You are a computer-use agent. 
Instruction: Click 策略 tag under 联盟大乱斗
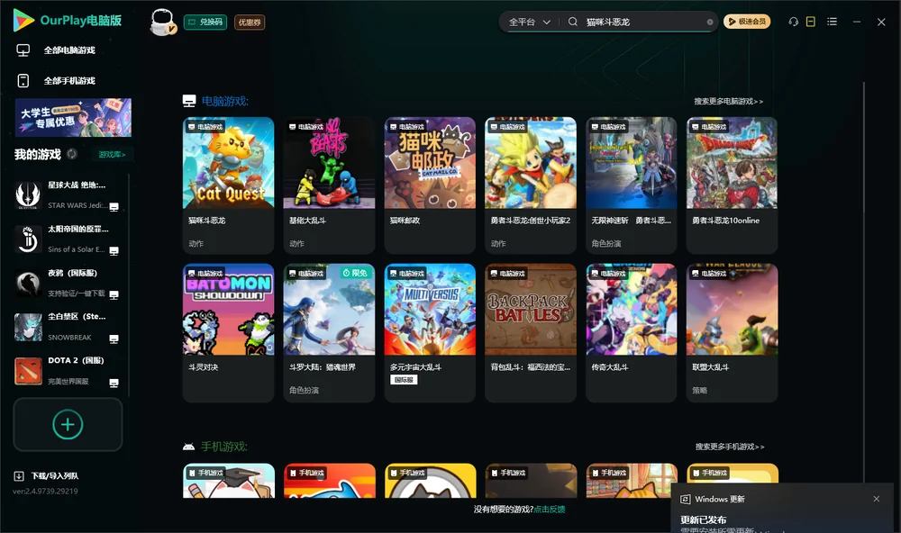click(x=699, y=390)
